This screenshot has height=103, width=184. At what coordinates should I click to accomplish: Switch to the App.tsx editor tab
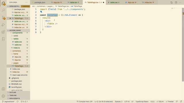(57, 2)
